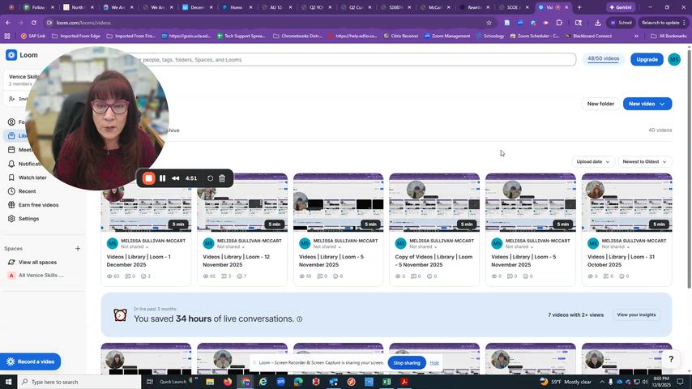Open Settings in the Loom sidebar
The width and height of the screenshot is (692, 389).
pyautogui.click(x=29, y=219)
